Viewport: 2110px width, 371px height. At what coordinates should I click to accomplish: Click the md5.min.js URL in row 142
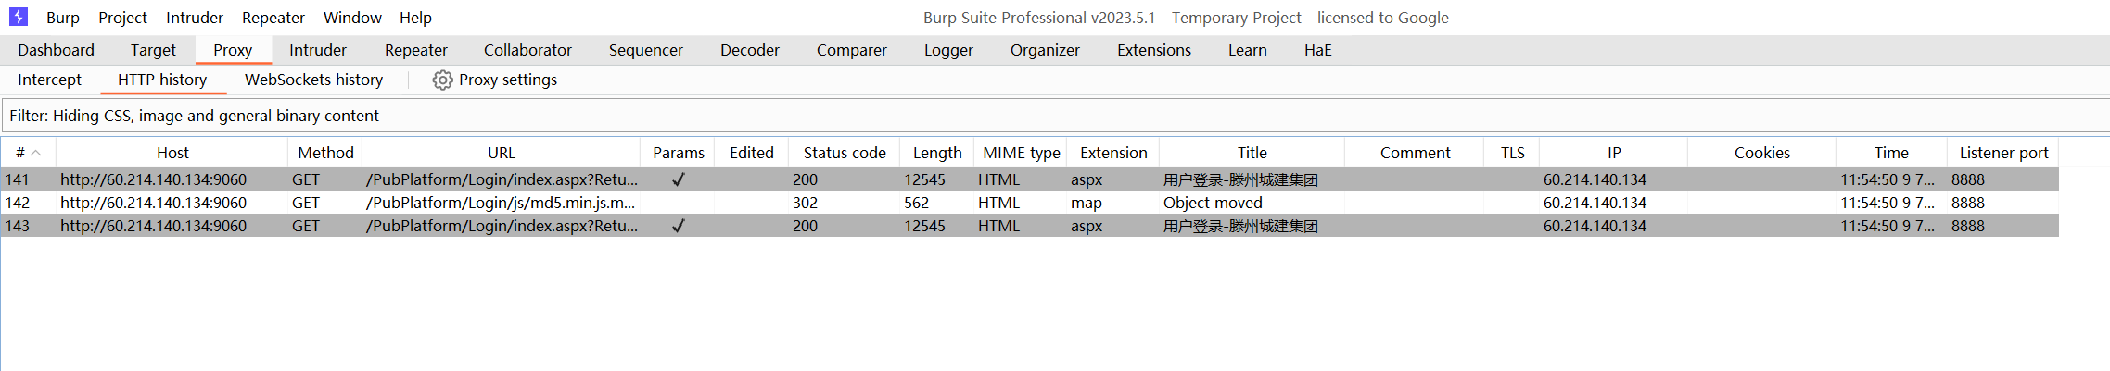501,203
